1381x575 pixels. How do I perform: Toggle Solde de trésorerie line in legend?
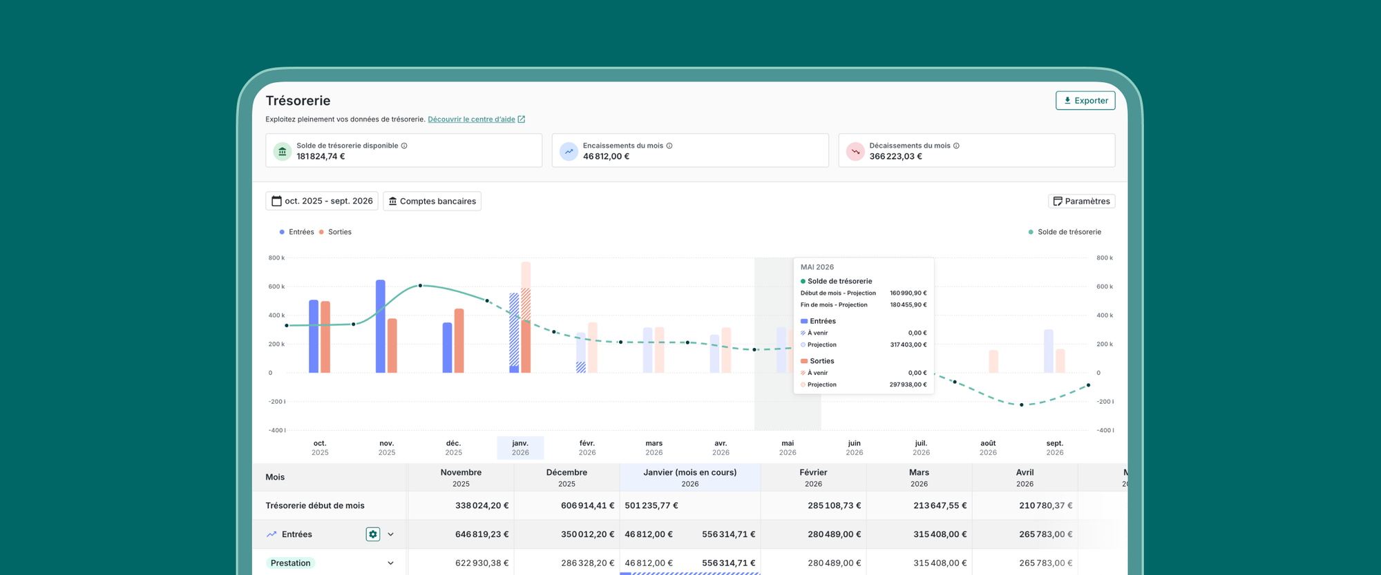coord(1065,232)
